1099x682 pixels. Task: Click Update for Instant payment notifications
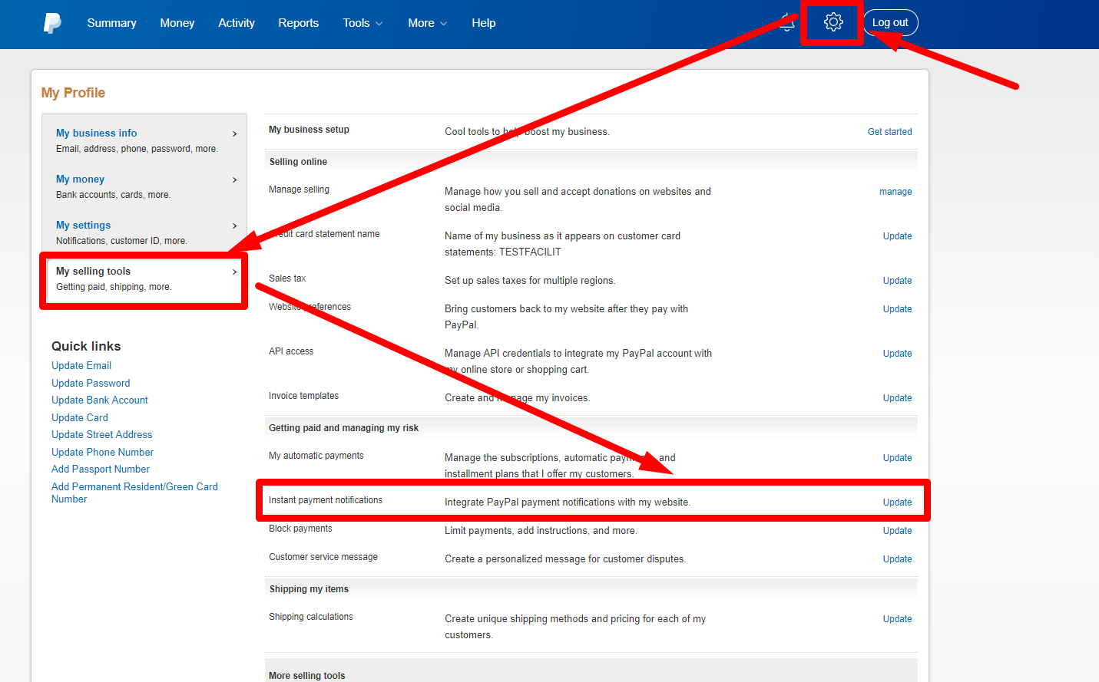click(x=898, y=502)
